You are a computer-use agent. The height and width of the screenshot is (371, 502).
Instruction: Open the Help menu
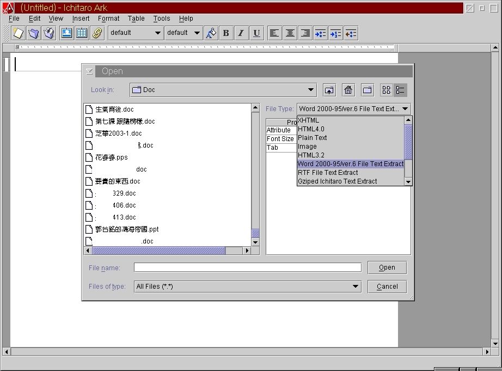pyautogui.click(x=186, y=19)
